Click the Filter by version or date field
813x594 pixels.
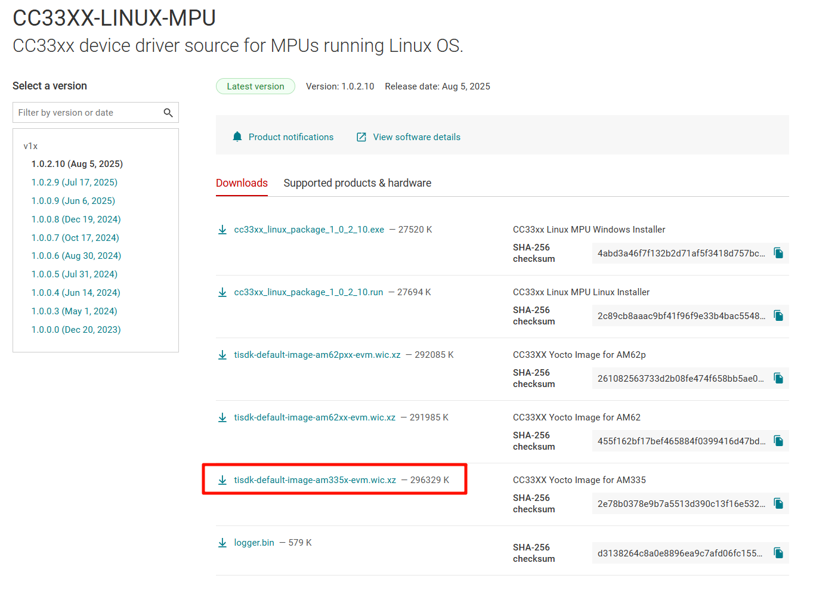[95, 113]
